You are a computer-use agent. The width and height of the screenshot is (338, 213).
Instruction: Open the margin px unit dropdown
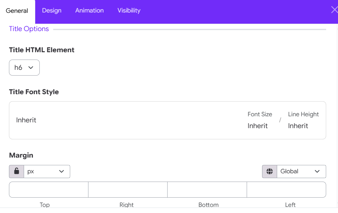pyautogui.click(x=47, y=172)
